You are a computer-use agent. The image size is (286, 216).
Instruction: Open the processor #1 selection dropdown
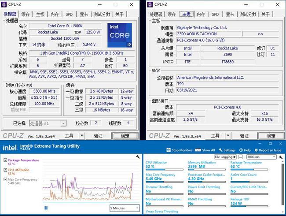point(48,123)
